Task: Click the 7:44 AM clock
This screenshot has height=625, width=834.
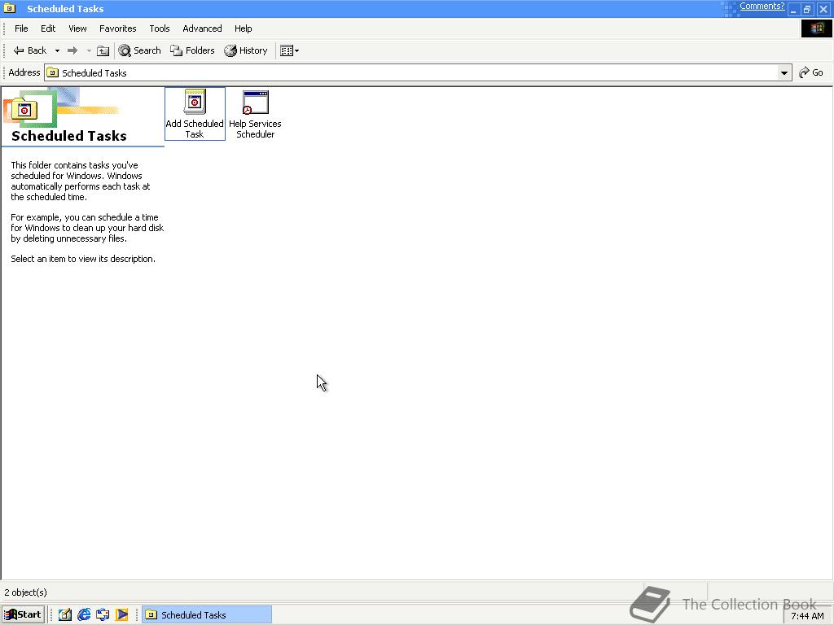Action: (x=807, y=616)
